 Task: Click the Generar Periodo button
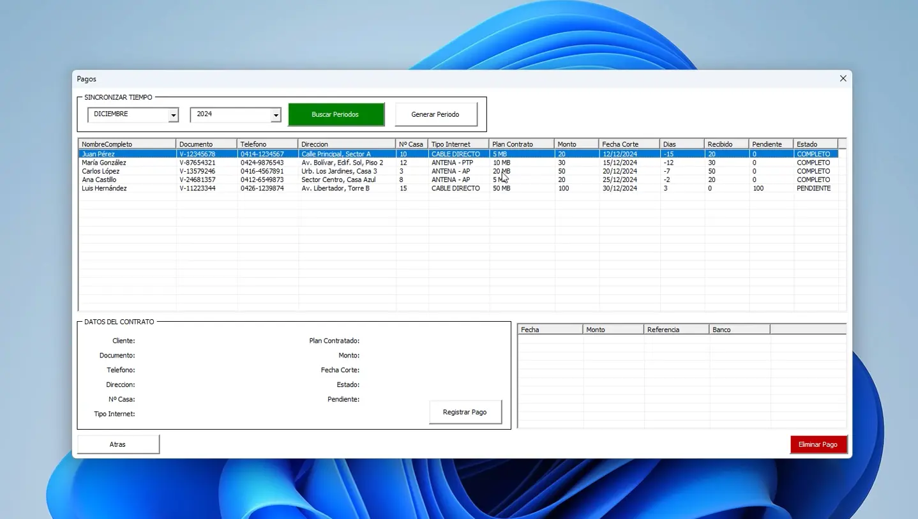(435, 115)
